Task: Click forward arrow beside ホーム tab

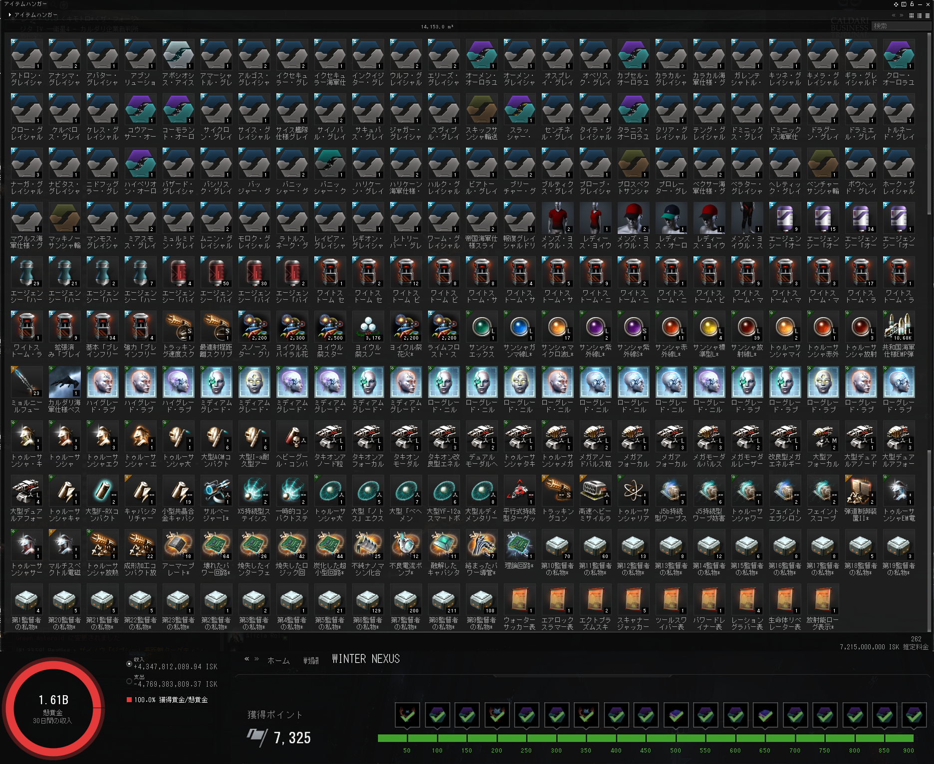Action: pos(256,659)
